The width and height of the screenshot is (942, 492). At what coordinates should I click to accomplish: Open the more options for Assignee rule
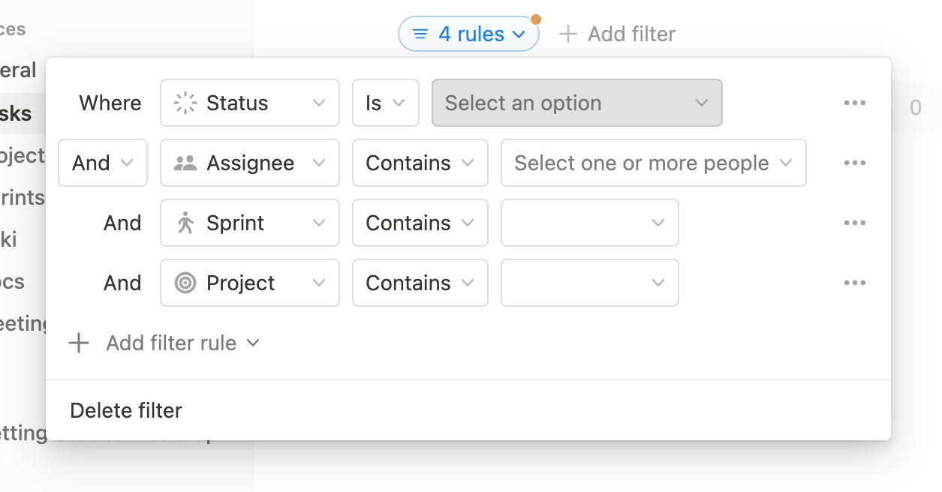854,163
